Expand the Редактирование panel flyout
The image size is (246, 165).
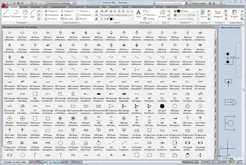pos(70,23)
